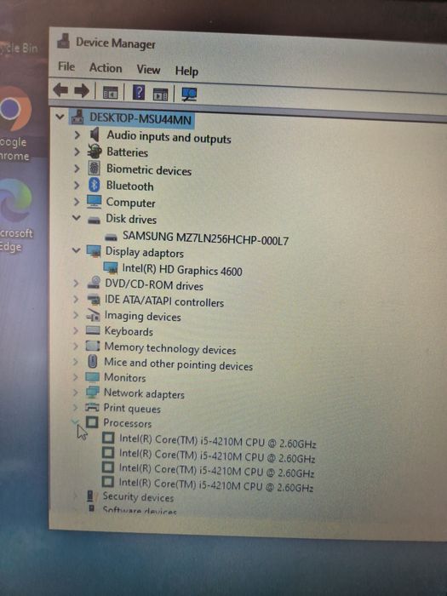Click the Security devices category icon
Image resolution: width=447 pixels, height=596 pixels.
pyautogui.click(x=90, y=496)
